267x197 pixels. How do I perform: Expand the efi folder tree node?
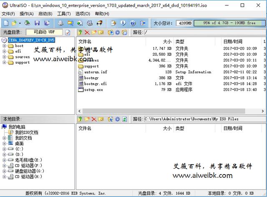tap(4, 51)
